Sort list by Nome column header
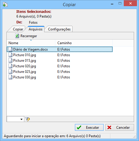This screenshot has width=139, height=141. (x=31, y=43)
